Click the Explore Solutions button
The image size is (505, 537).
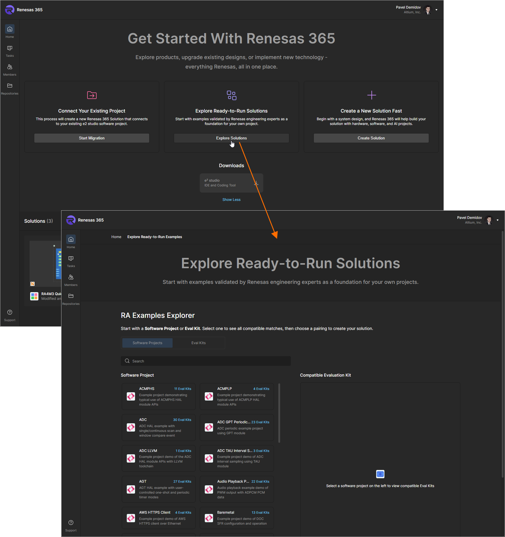coord(231,138)
